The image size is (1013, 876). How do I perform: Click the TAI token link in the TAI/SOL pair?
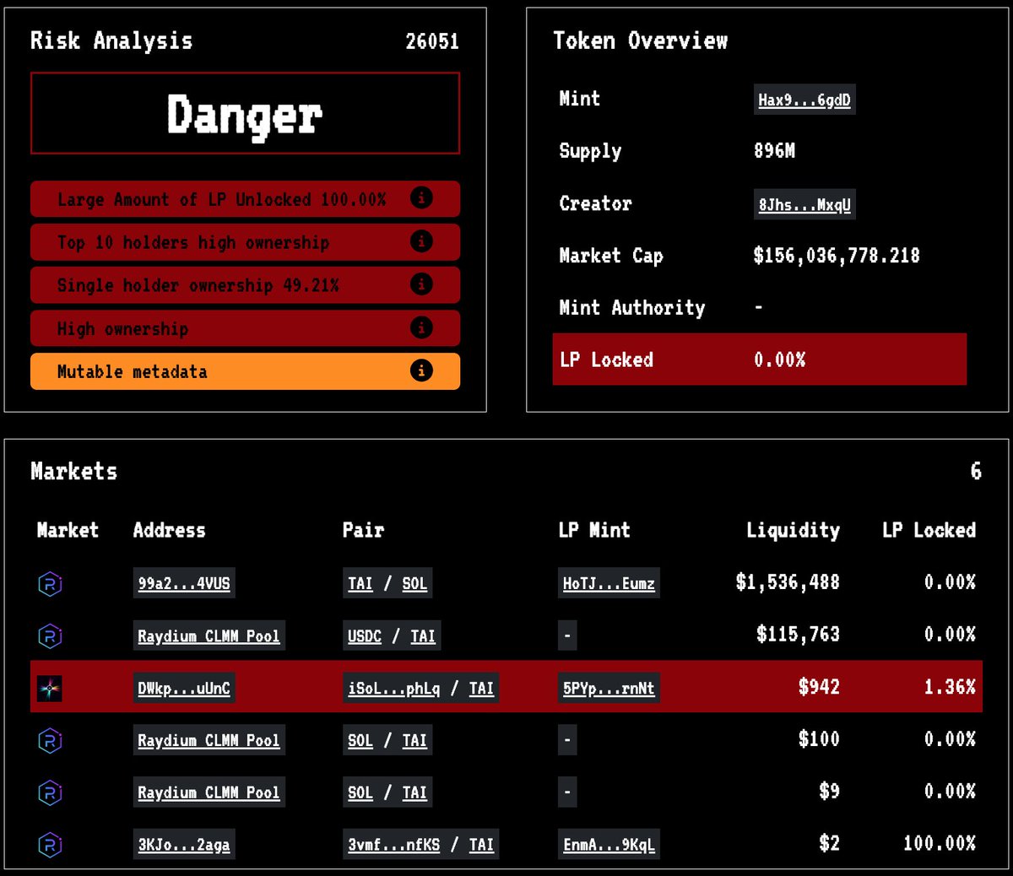[360, 583]
